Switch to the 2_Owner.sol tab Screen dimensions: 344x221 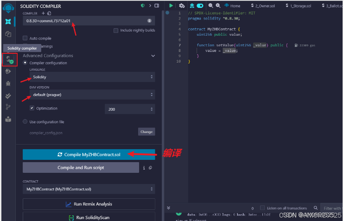coord(263,6)
